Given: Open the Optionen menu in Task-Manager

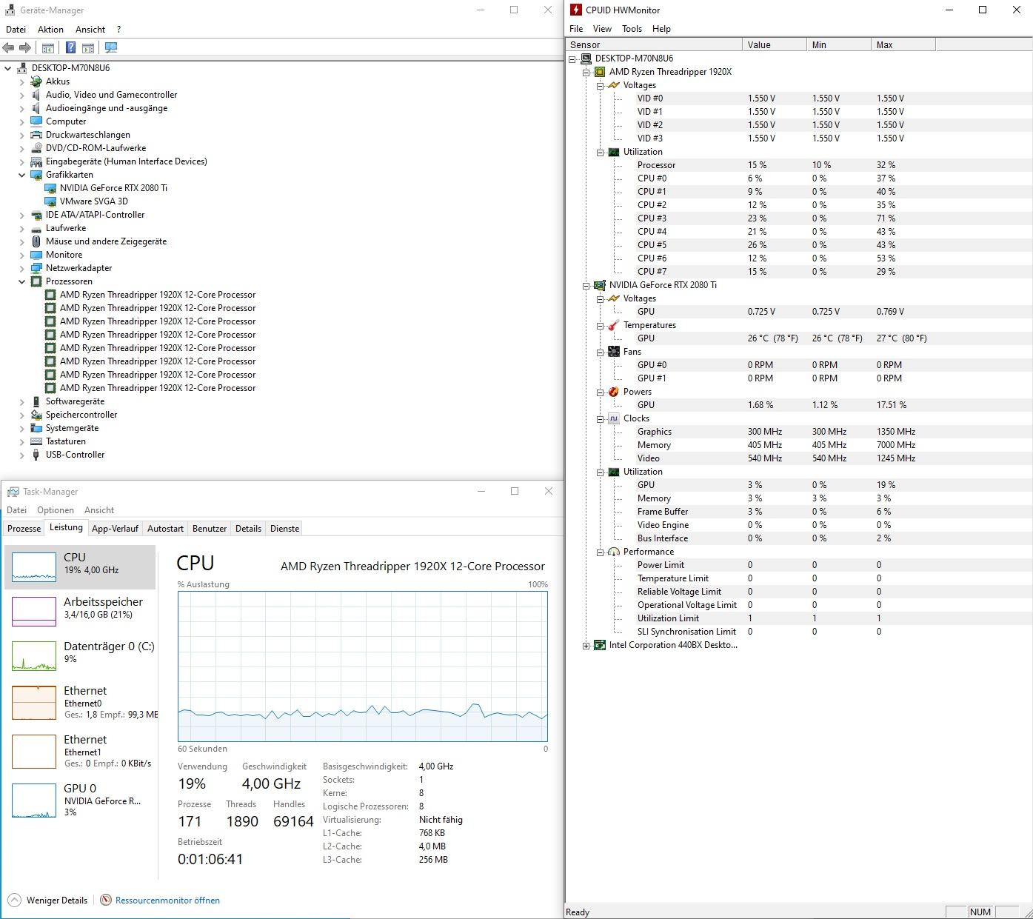Looking at the screenshot, I should point(56,510).
